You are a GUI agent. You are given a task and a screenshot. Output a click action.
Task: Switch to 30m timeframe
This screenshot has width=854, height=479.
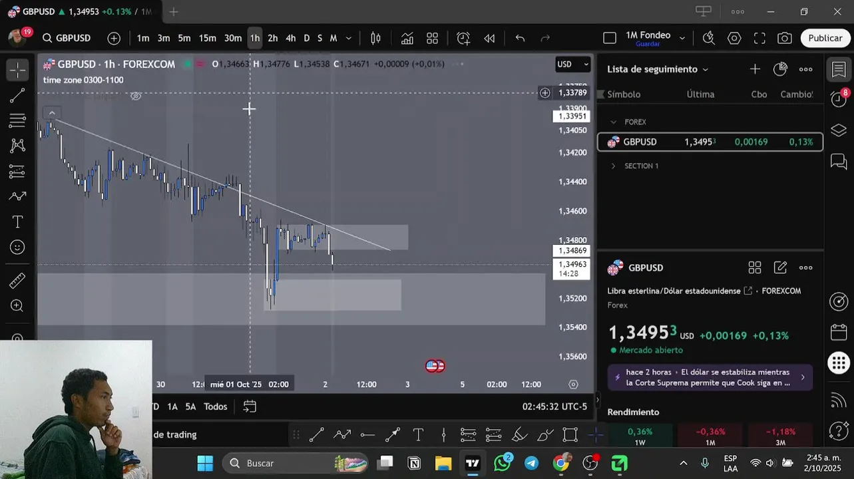(233, 38)
